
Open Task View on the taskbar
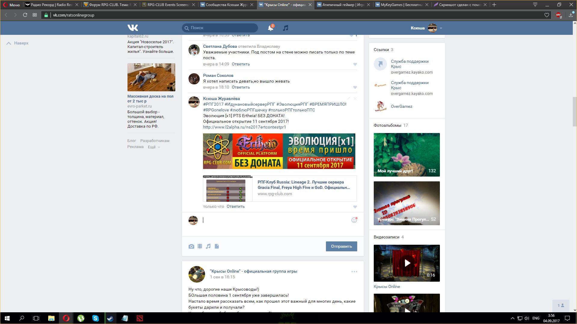(36, 318)
